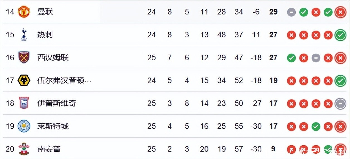350x159 pixels.
Task: Open the 曼联 team name link
Action: point(45,12)
